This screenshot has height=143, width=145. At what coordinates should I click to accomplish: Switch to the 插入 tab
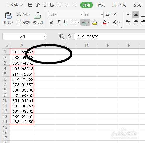click(101, 5)
